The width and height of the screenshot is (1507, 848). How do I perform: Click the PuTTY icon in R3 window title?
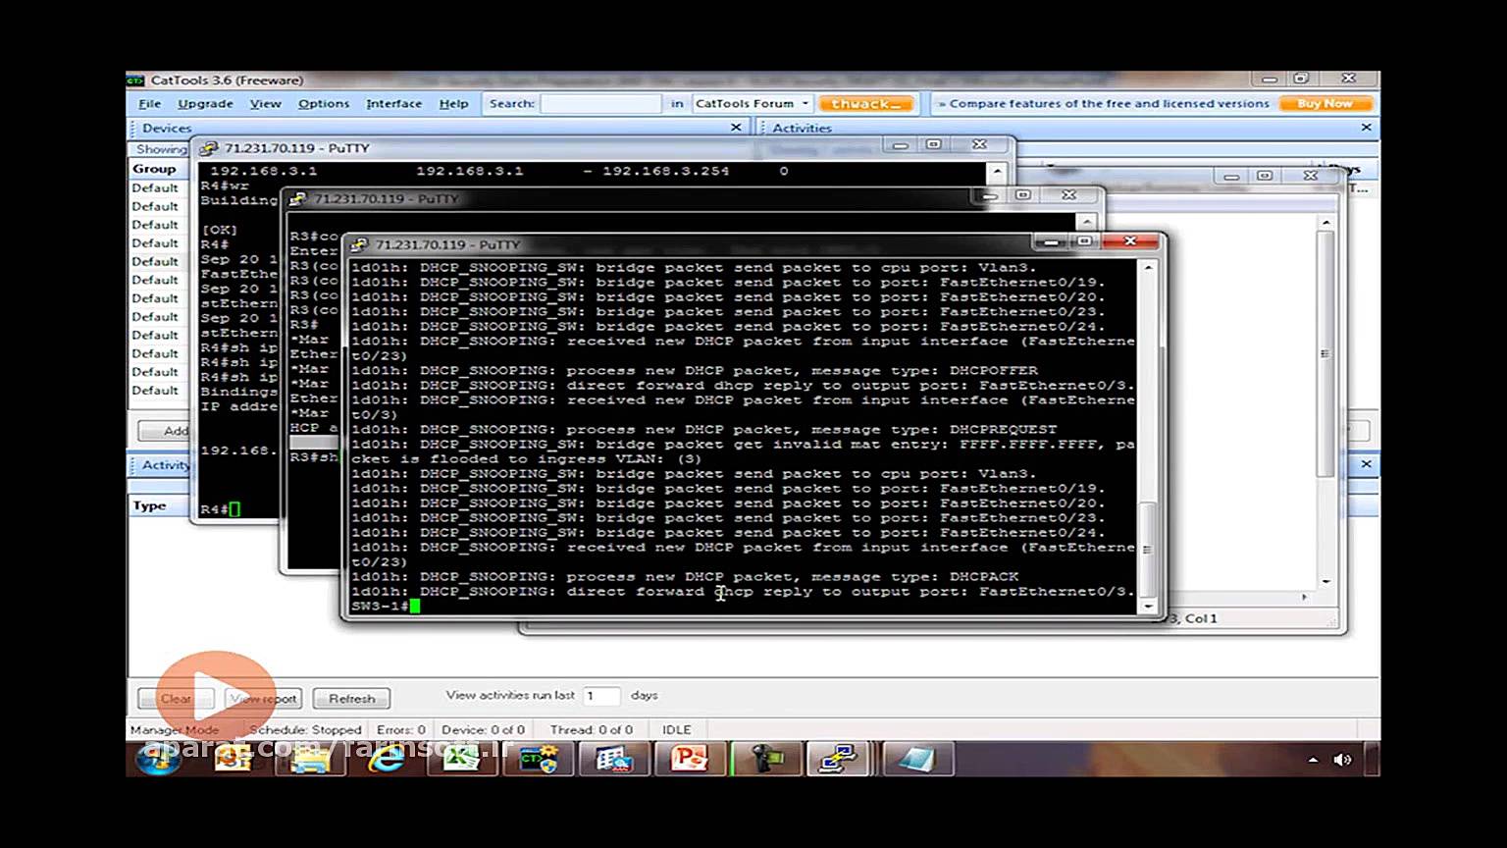pyautogui.click(x=297, y=198)
